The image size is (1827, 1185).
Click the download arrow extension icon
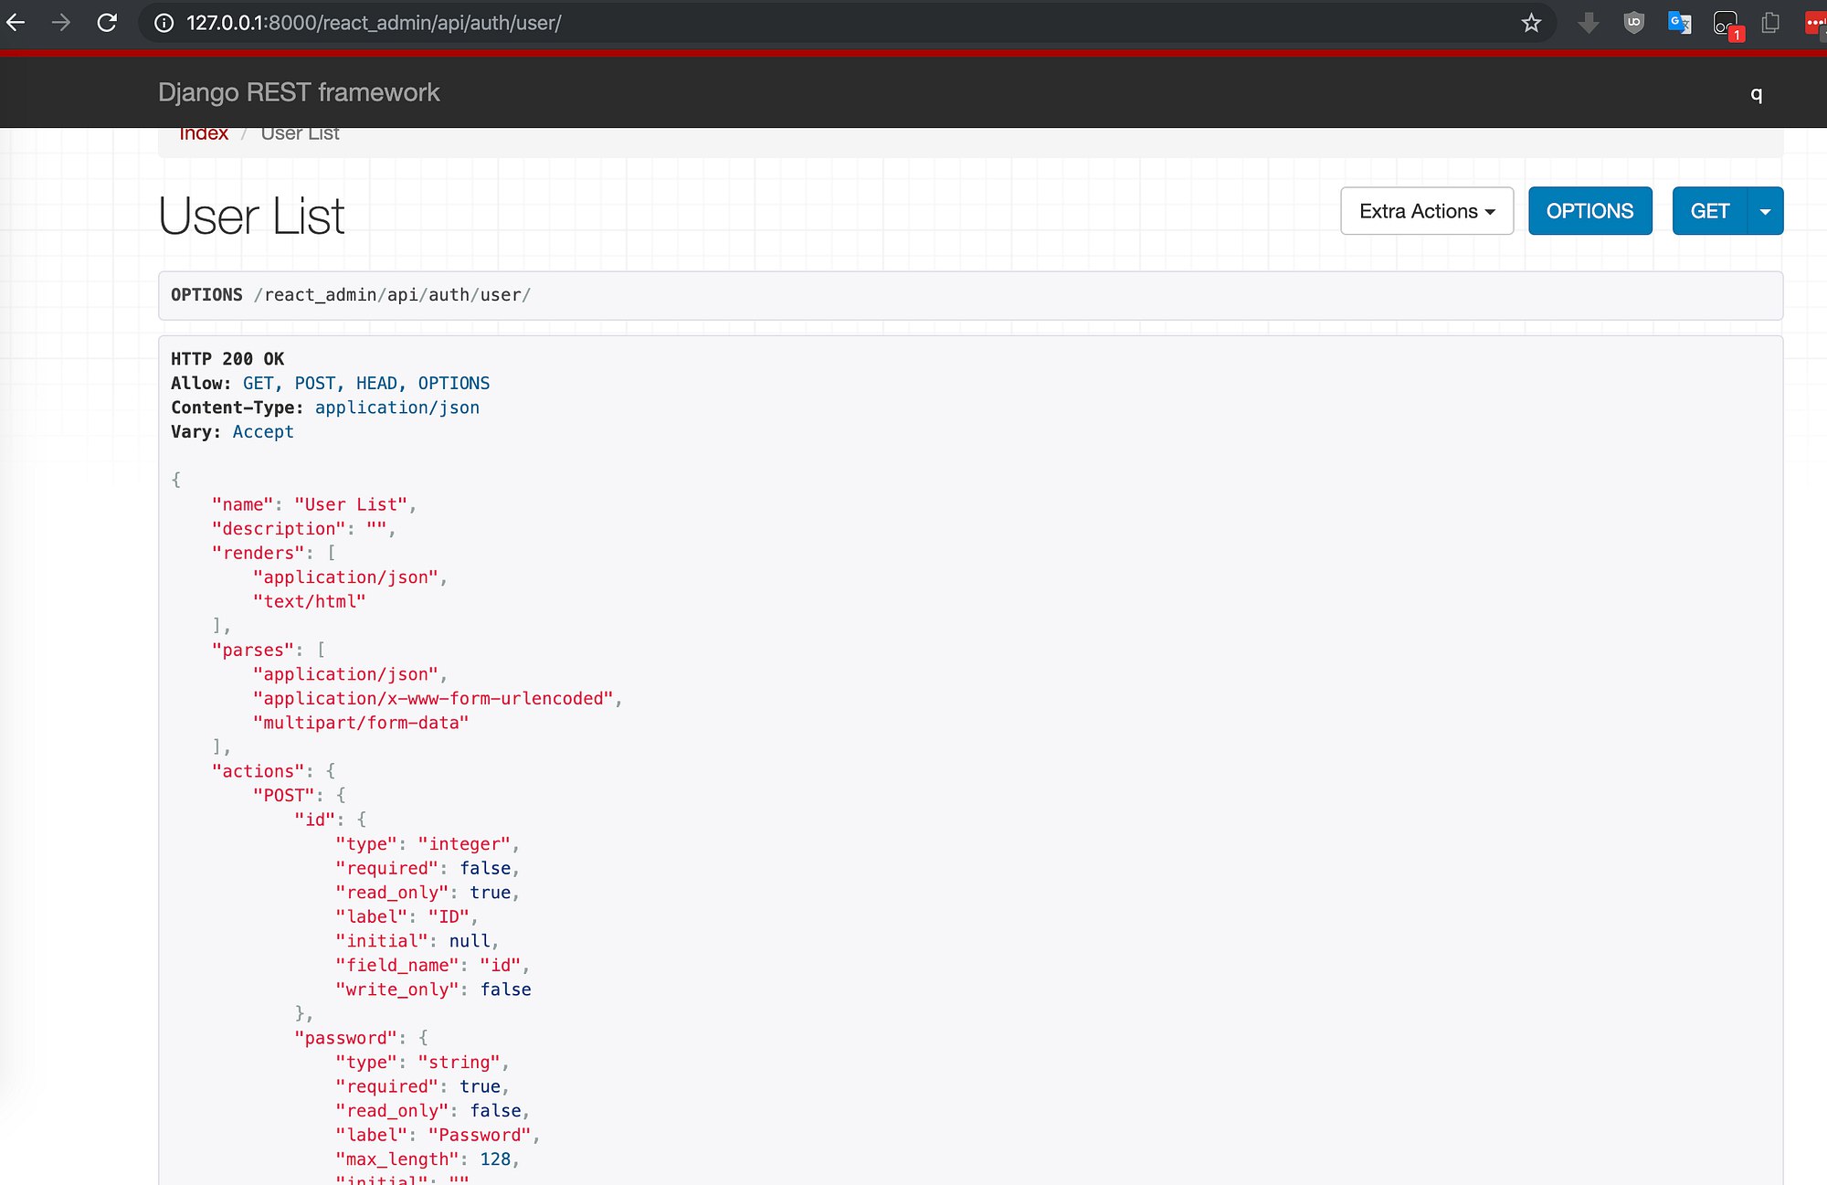tap(1589, 23)
